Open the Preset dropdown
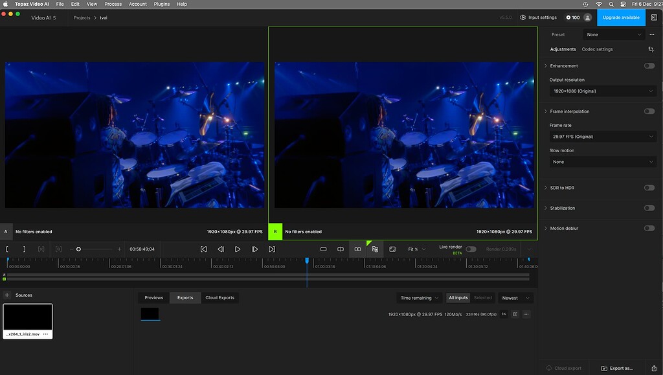 coord(614,35)
